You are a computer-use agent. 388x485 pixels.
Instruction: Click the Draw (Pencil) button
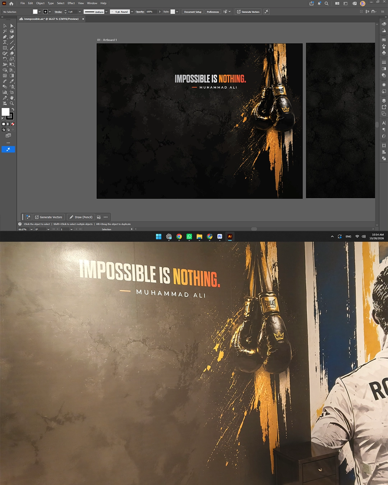[81, 217]
